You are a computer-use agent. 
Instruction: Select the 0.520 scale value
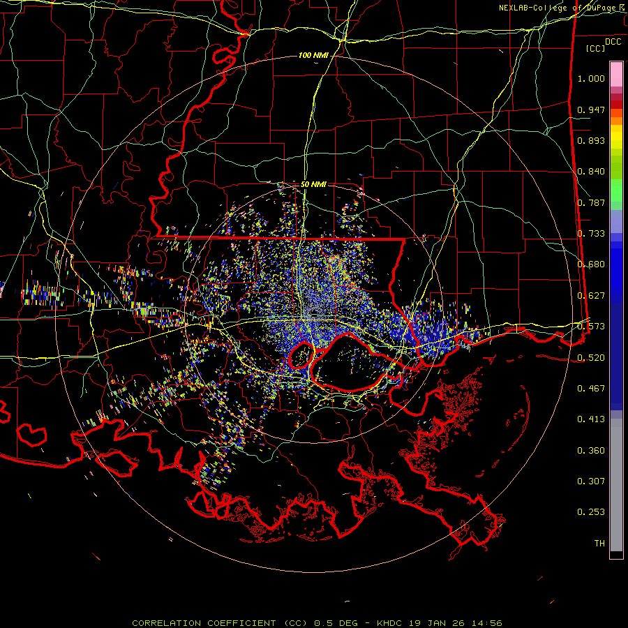coord(591,358)
